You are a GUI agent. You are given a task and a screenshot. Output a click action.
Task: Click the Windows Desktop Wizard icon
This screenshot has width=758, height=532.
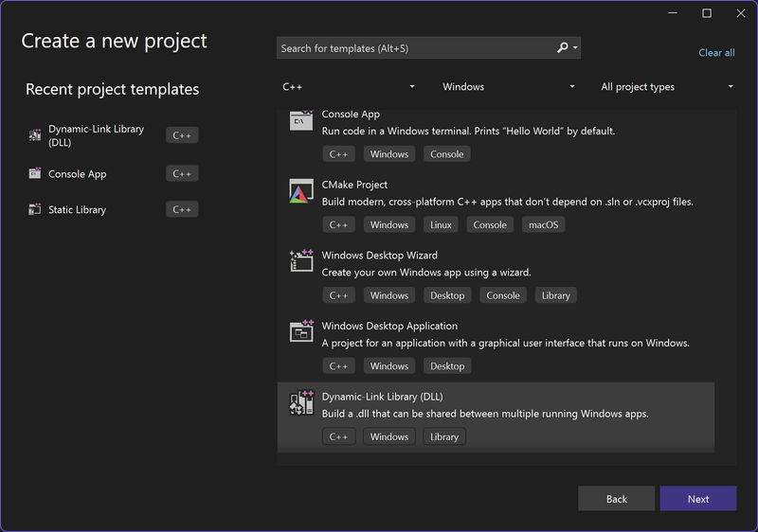click(x=301, y=261)
